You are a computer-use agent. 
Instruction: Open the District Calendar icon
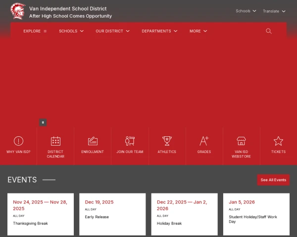(x=55, y=141)
